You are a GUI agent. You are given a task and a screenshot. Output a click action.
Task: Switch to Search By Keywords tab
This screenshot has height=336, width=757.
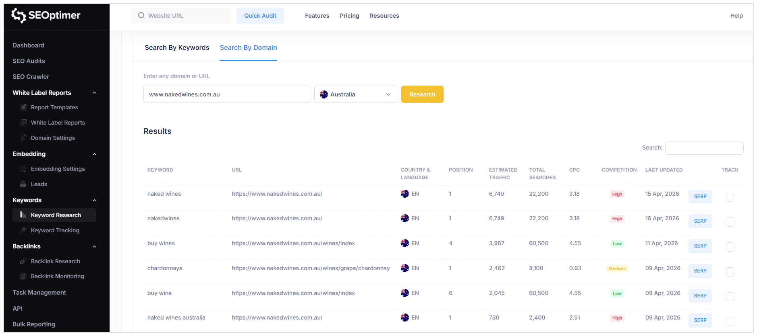pyautogui.click(x=177, y=47)
